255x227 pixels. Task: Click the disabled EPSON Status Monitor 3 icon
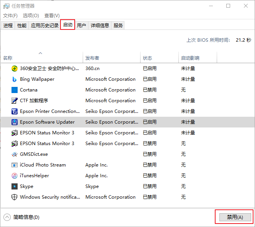click(x=15, y=144)
